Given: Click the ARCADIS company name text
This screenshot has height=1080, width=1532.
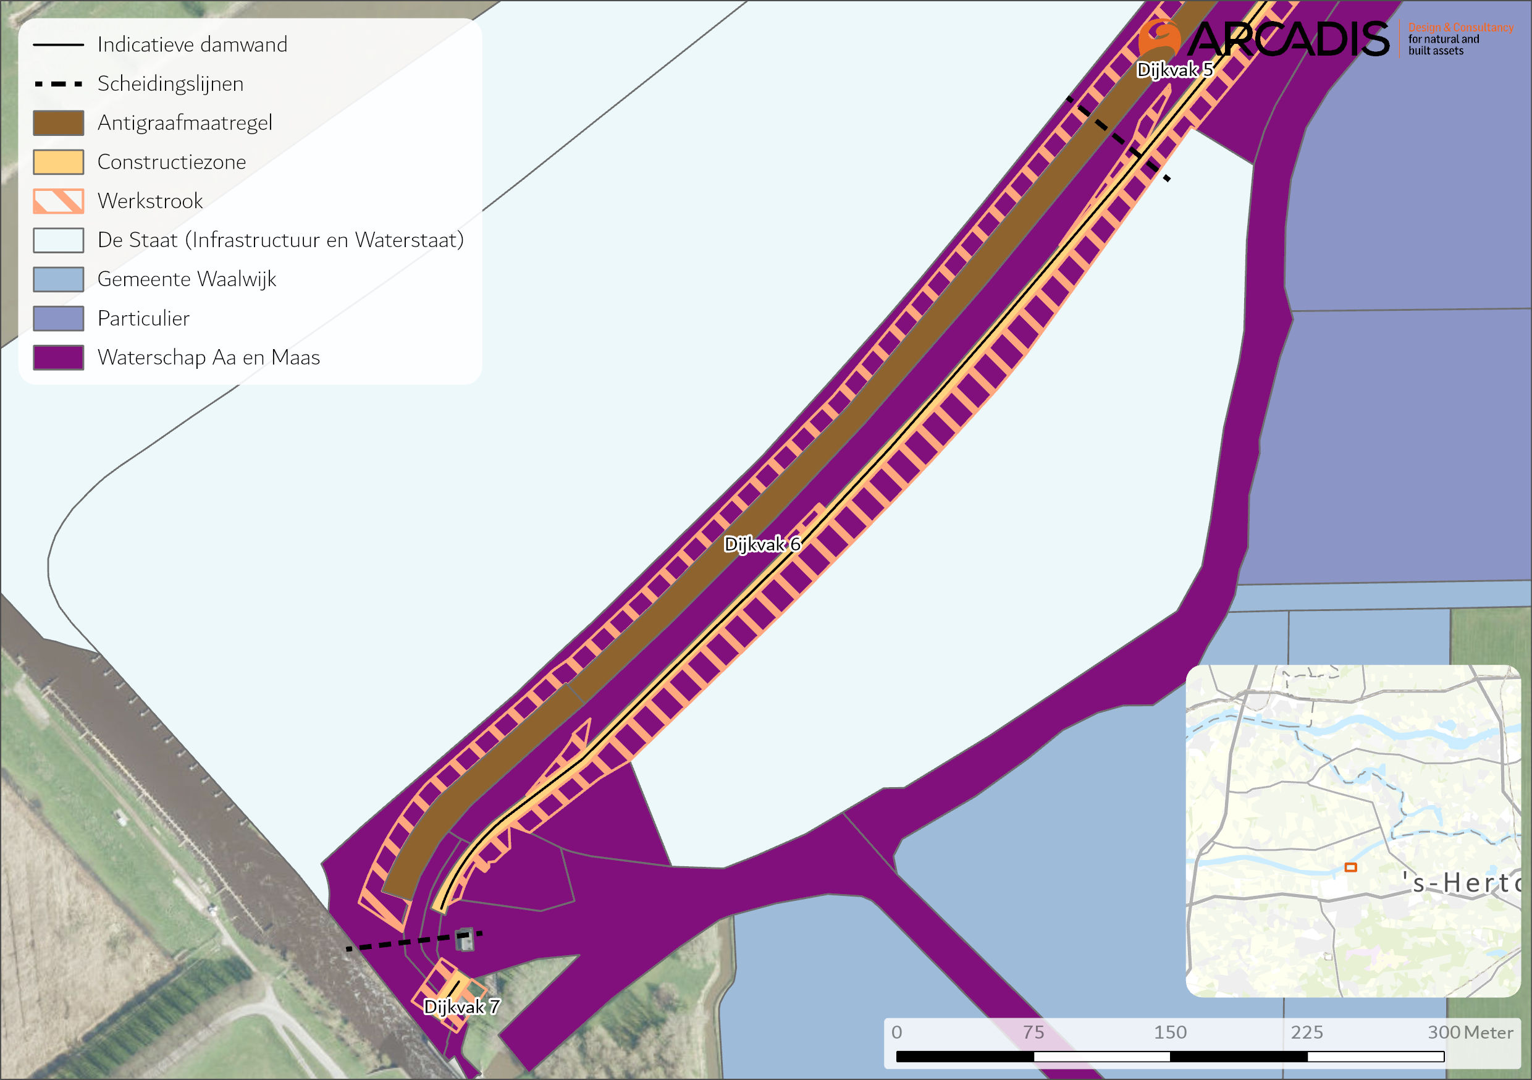Looking at the screenshot, I should [1288, 40].
